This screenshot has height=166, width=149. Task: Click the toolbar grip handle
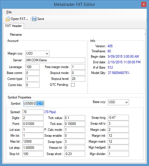tap(3, 19)
